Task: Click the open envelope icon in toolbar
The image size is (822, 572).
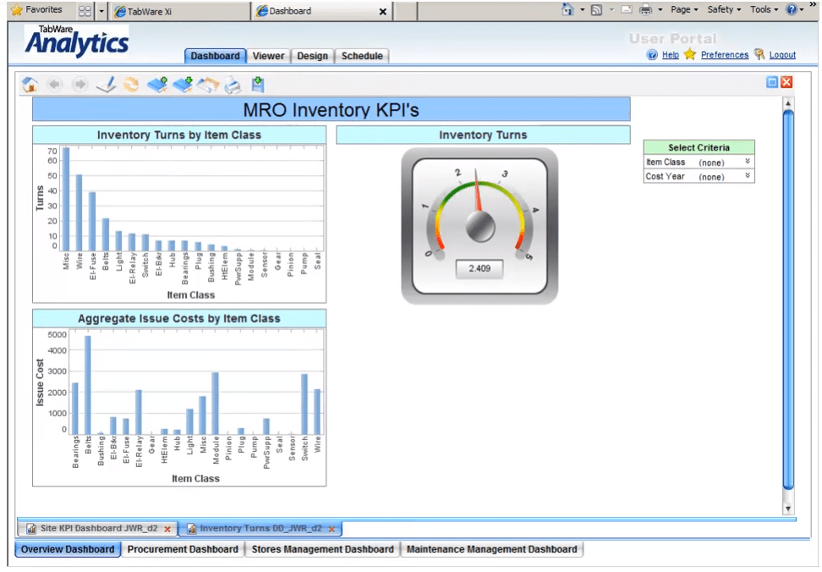Action: tap(208, 85)
